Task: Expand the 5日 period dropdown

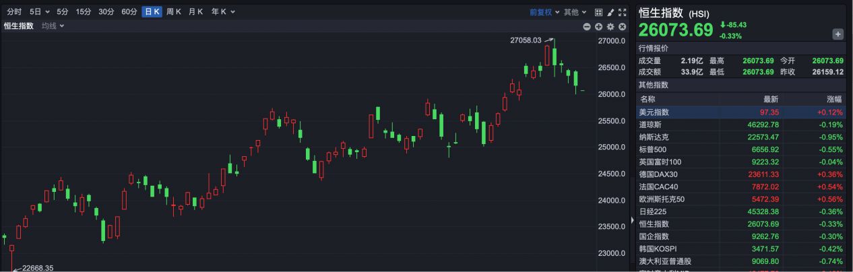Action: pyautogui.click(x=39, y=12)
